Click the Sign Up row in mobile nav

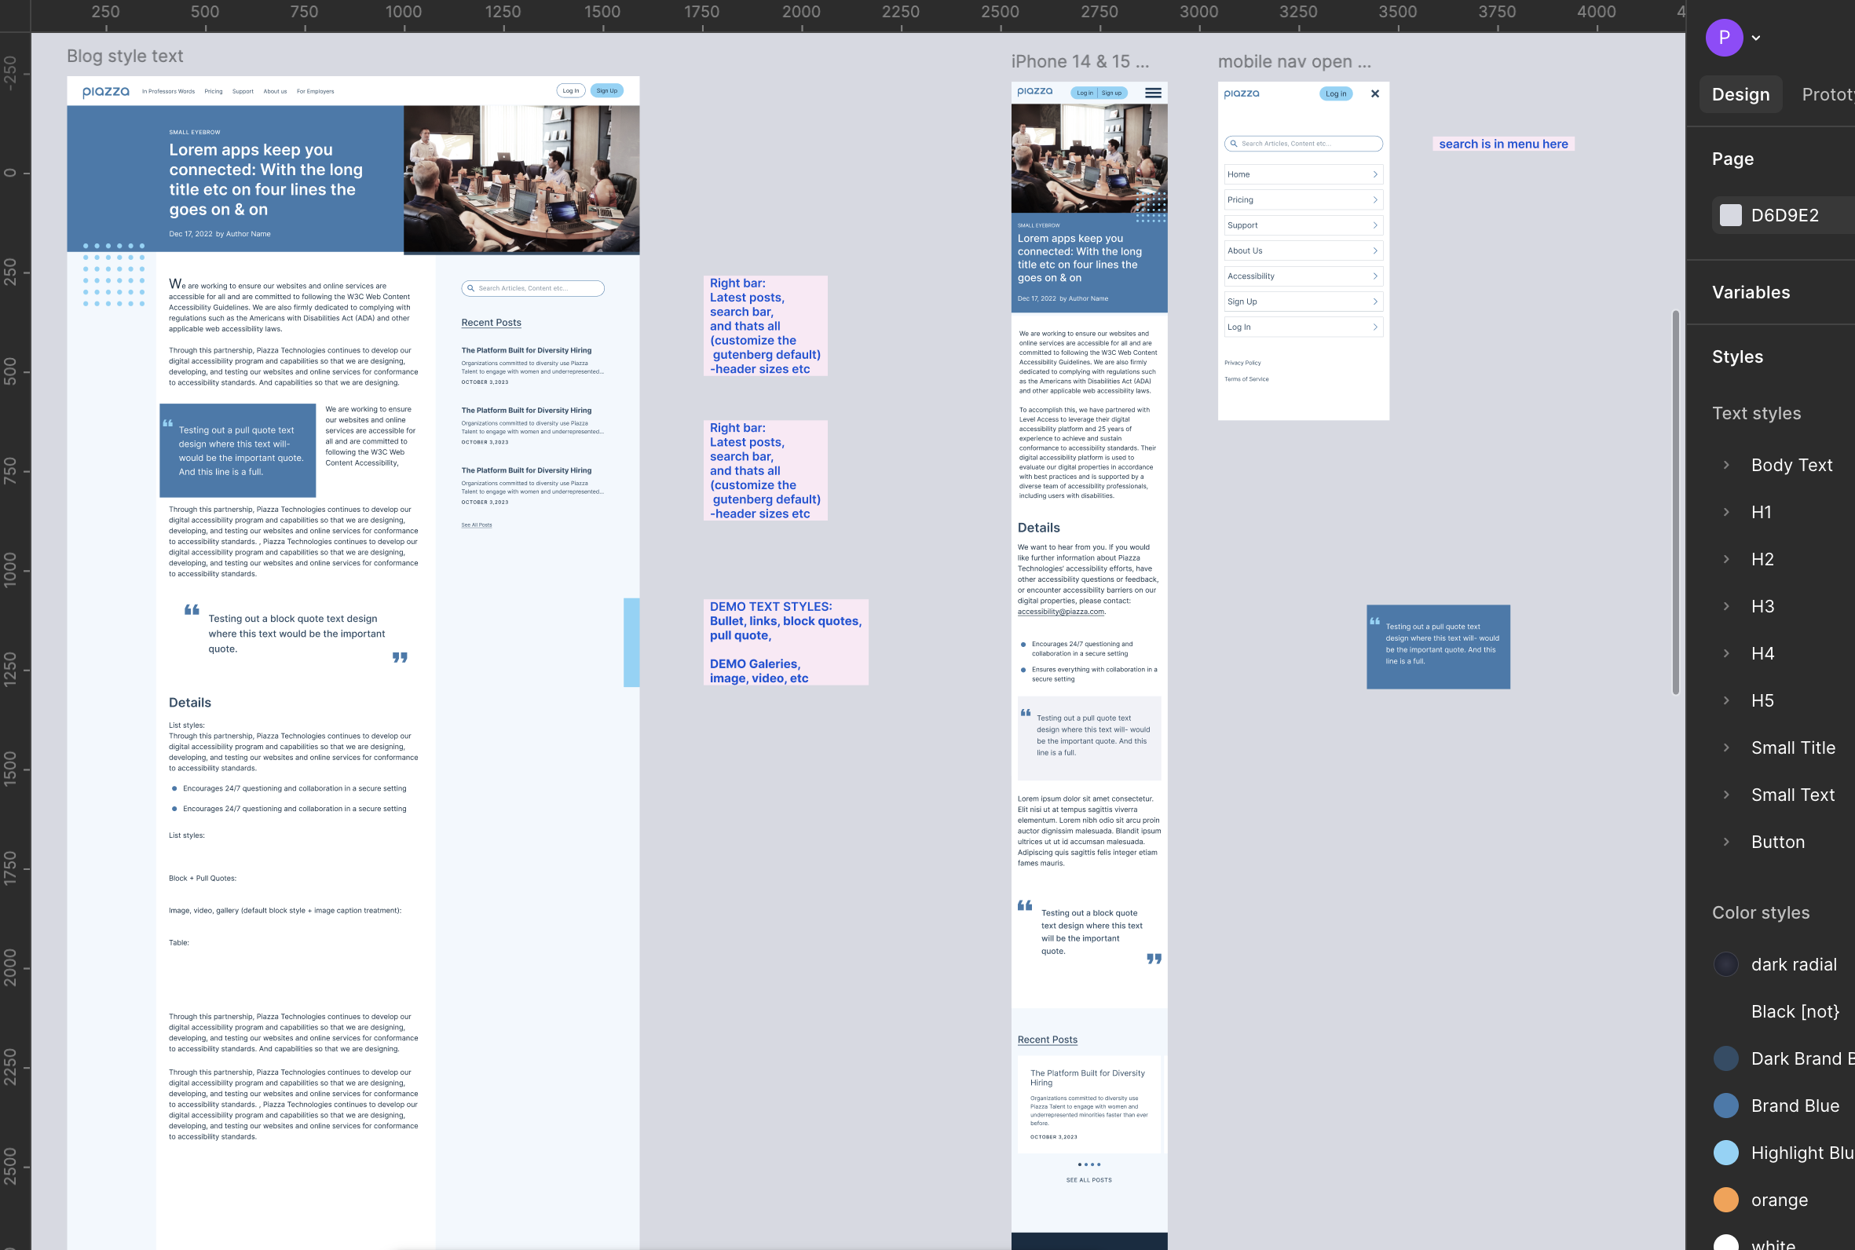pos(1304,302)
